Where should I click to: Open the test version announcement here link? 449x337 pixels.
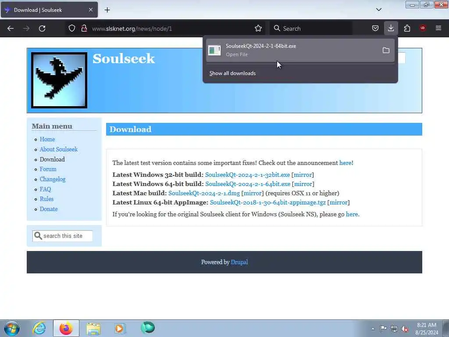tap(346, 163)
